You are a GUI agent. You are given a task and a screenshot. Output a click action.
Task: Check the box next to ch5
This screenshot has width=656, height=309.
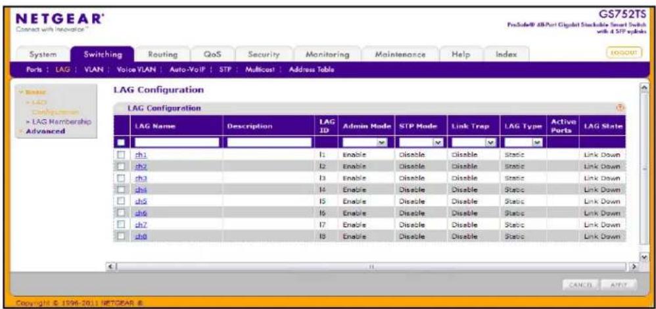click(x=122, y=202)
